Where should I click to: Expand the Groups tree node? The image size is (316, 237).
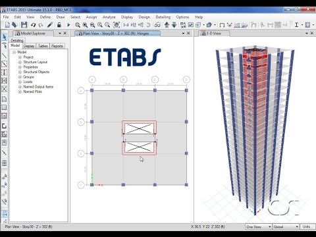pos(20,77)
